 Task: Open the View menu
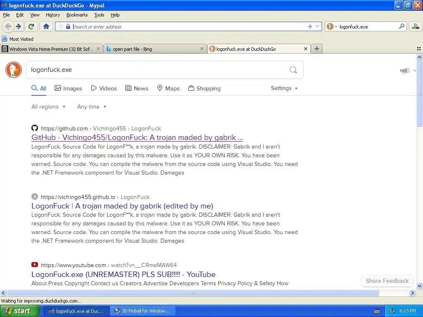pos(35,15)
